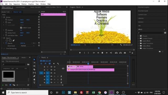Viewport: 168px width, 95px height.
Task: Expand the Video Effects folder
Action: pos(138,46)
